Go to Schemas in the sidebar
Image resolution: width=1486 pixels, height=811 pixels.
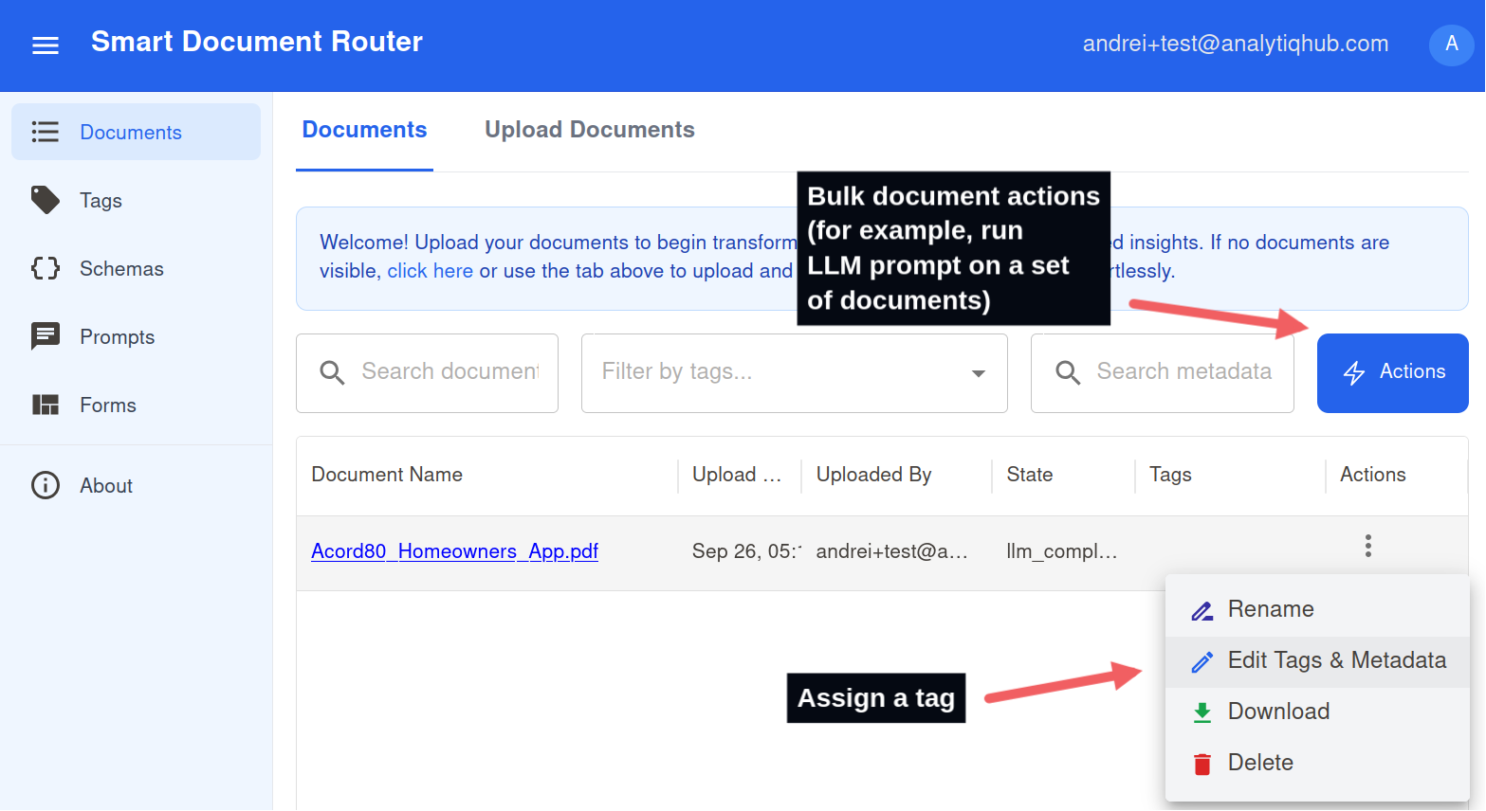121,269
